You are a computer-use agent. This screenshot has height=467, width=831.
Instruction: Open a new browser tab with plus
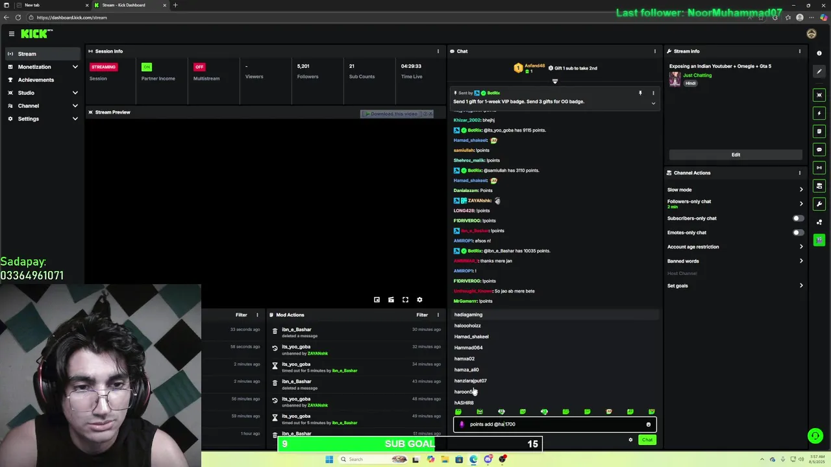(175, 5)
